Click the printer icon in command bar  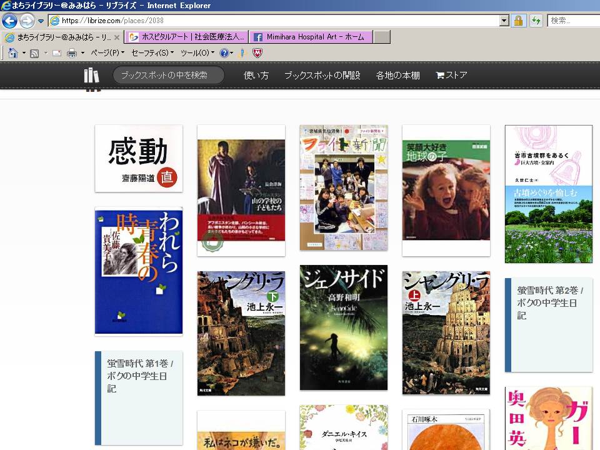(x=72, y=53)
